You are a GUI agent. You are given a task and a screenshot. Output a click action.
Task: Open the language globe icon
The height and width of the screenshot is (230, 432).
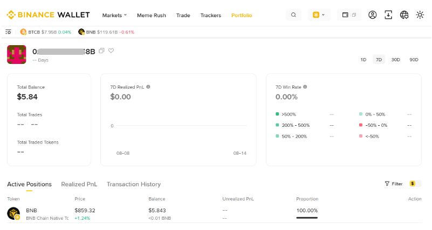point(404,15)
